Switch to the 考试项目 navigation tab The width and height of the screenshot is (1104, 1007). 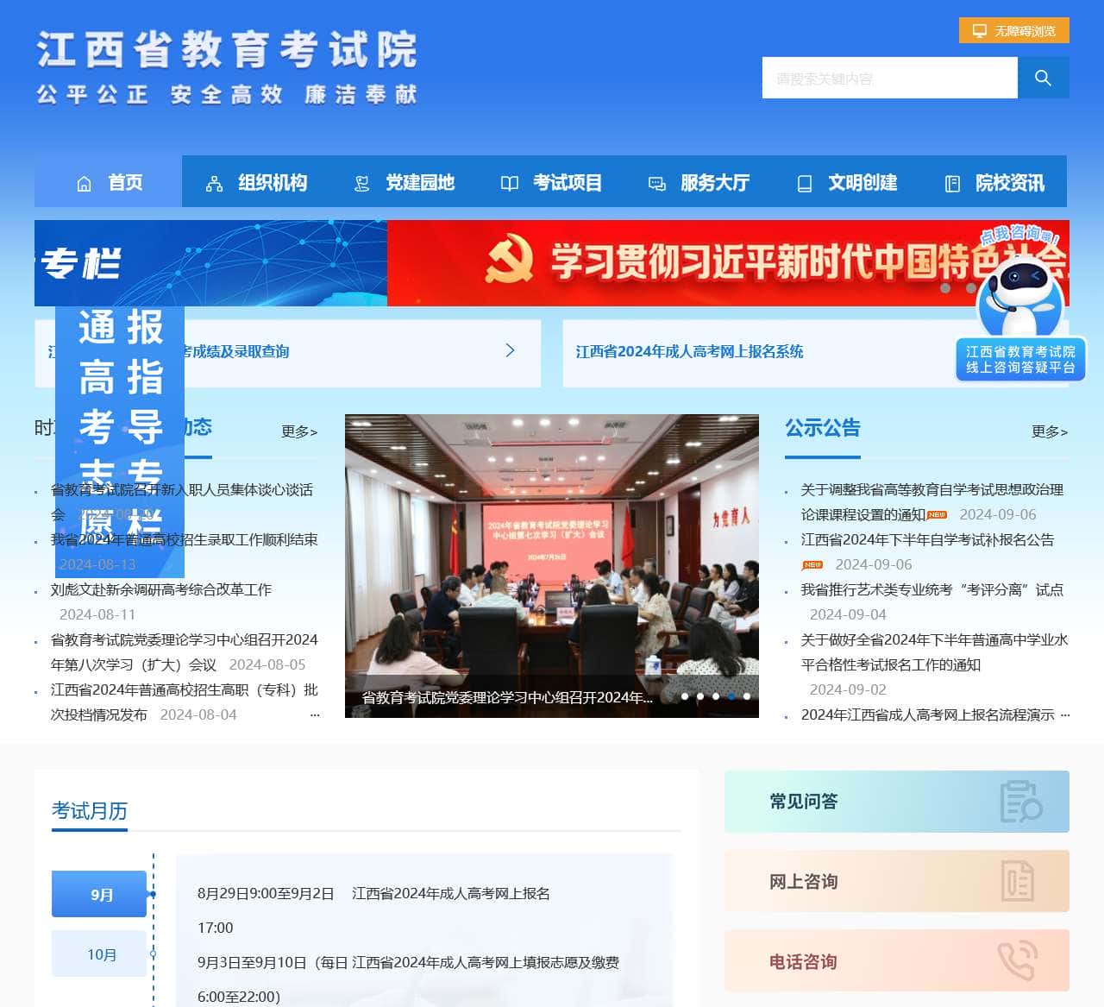pyautogui.click(x=568, y=183)
